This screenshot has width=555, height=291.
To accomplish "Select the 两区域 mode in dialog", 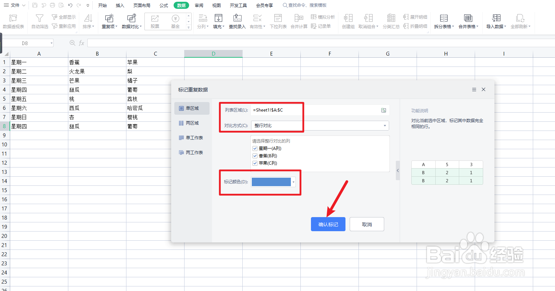I will (x=192, y=123).
